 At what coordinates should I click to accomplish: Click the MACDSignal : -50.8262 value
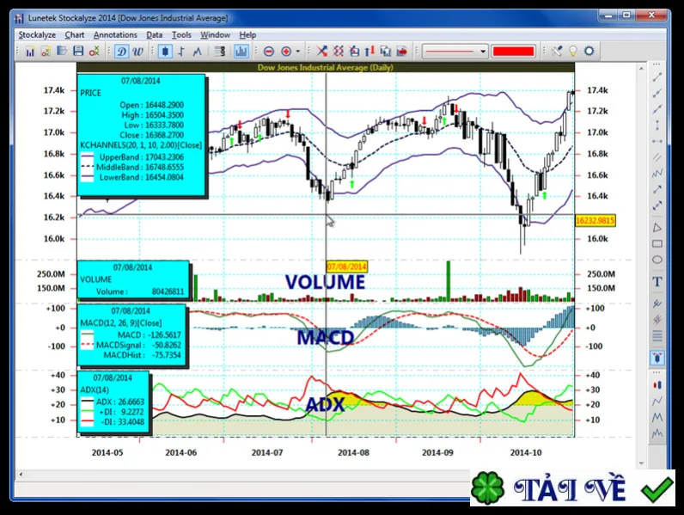point(166,345)
